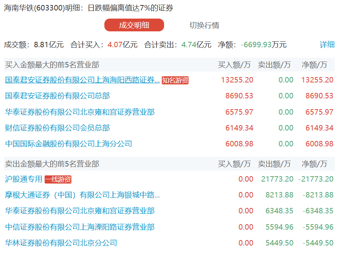Click sell amount 8213.88 for 摩根大通证券
This screenshot has width=341, height=254.
279,195
